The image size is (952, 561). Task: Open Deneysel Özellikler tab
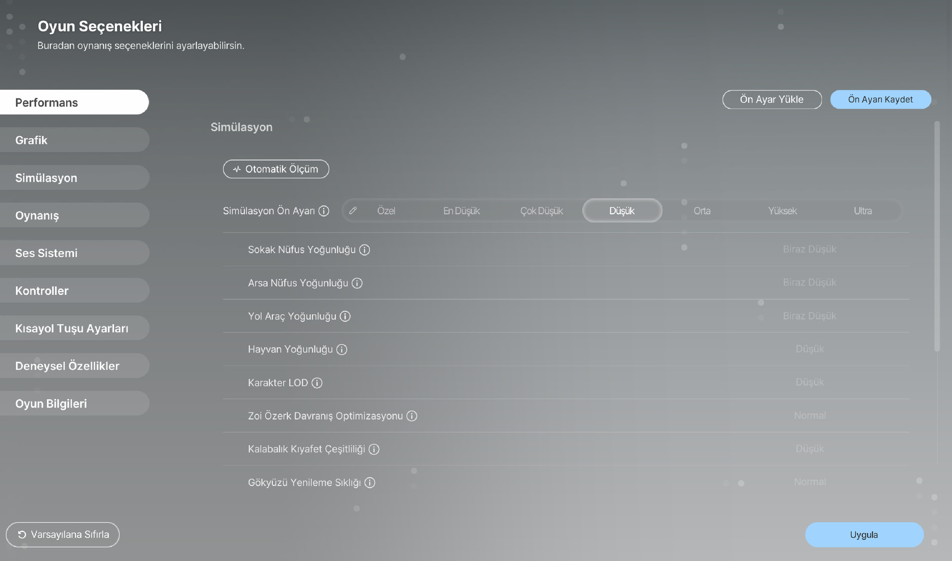[x=74, y=366]
